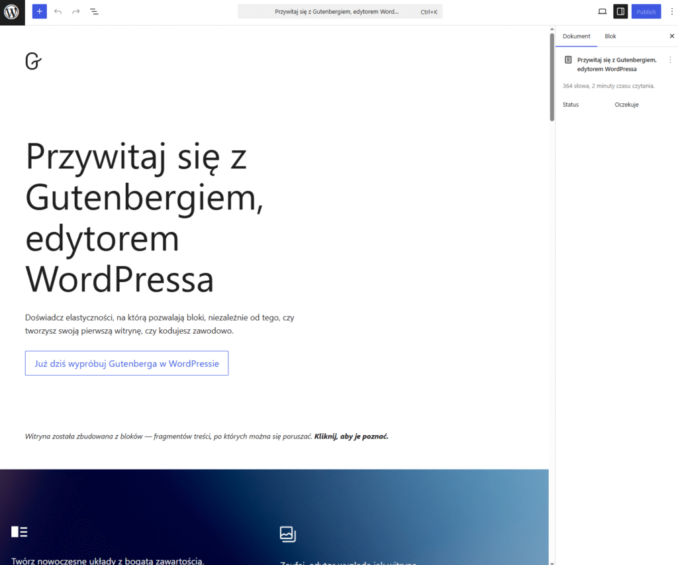This screenshot has height=565, width=678.
Task: Open the Oczekuje status selector
Action: [626, 104]
